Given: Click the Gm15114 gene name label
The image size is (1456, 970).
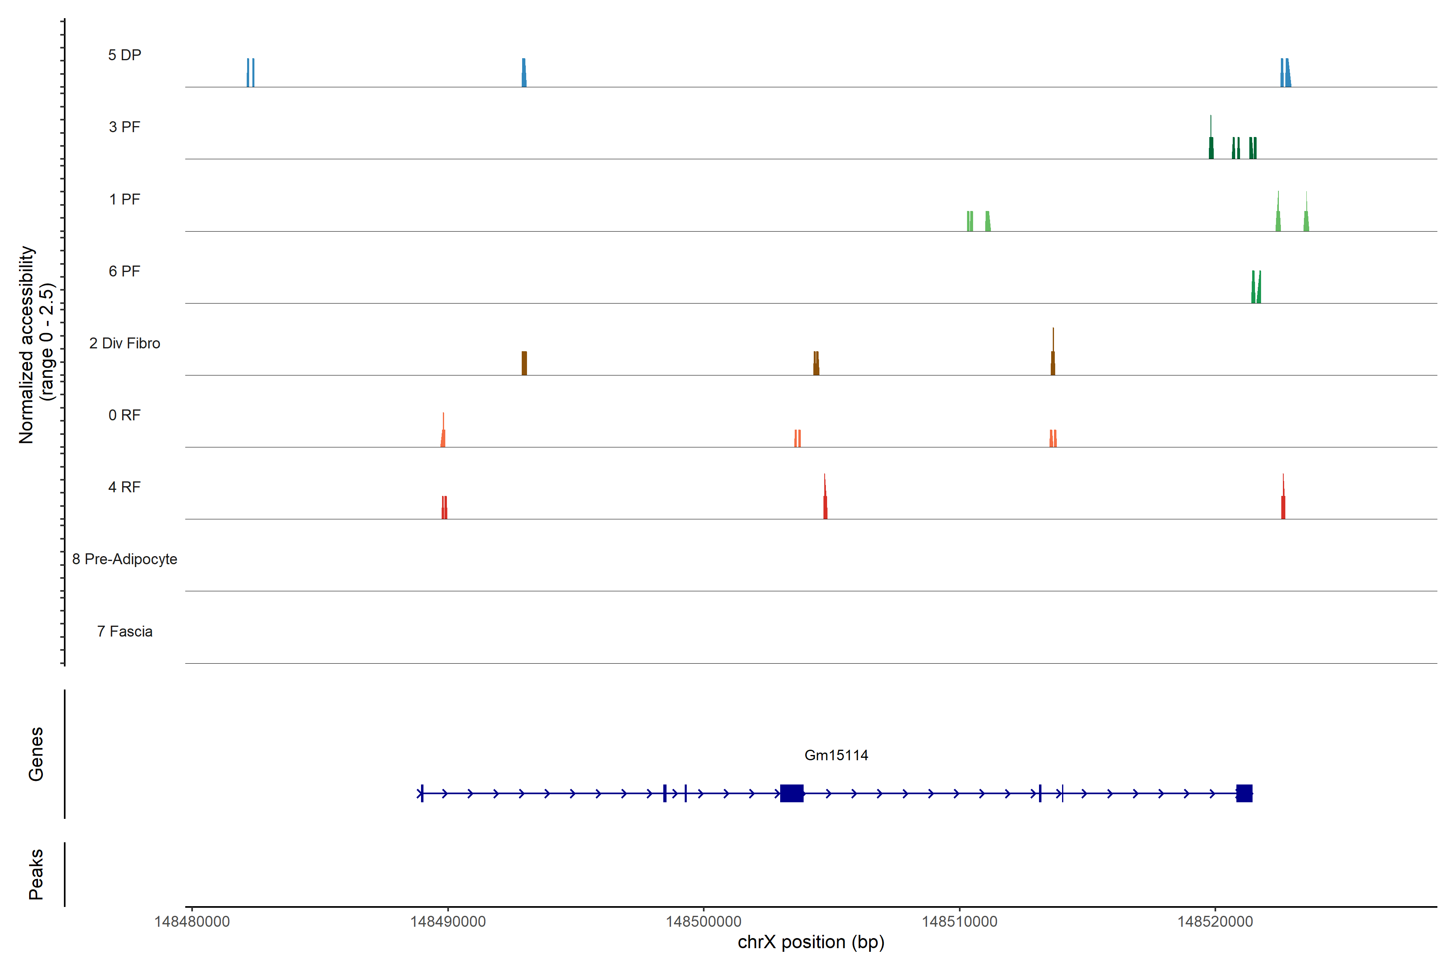Looking at the screenshot, I should pos(836,755).
